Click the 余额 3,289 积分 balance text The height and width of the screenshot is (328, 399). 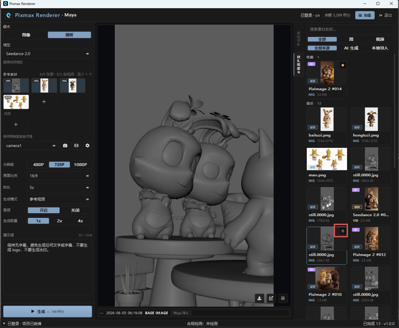point(337,15)
